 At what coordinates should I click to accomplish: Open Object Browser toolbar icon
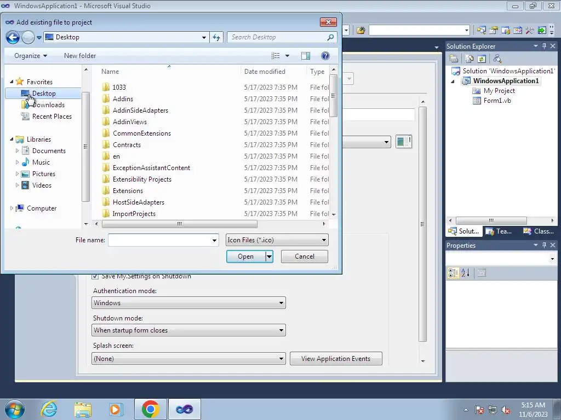(x=518, y=31)
